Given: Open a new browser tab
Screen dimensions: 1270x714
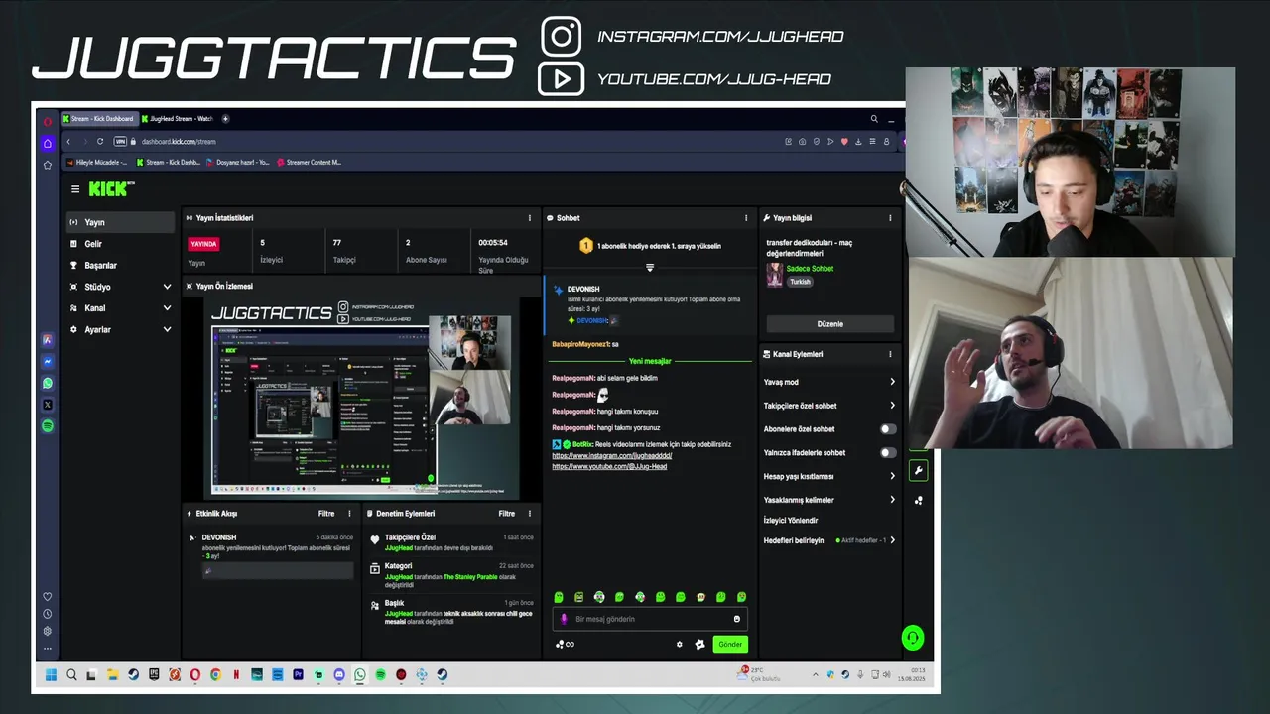Looking at the screenshot, I should point(225,119).
